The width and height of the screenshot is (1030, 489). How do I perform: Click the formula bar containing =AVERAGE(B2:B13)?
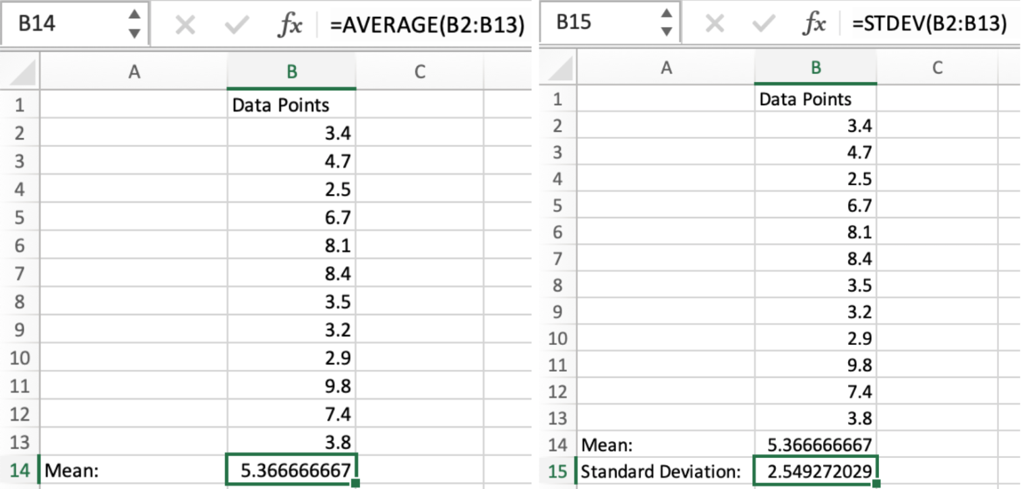click(427, 25)
